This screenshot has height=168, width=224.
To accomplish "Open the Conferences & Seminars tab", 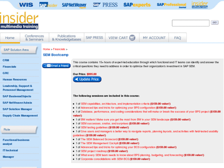I will [35, 38].
